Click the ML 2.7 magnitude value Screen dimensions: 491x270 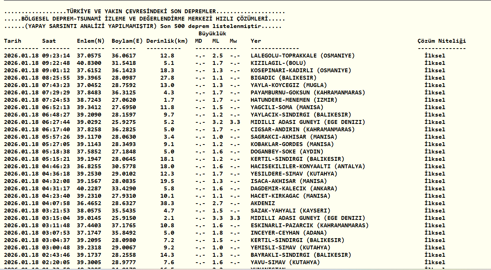(x=217, y=203)
